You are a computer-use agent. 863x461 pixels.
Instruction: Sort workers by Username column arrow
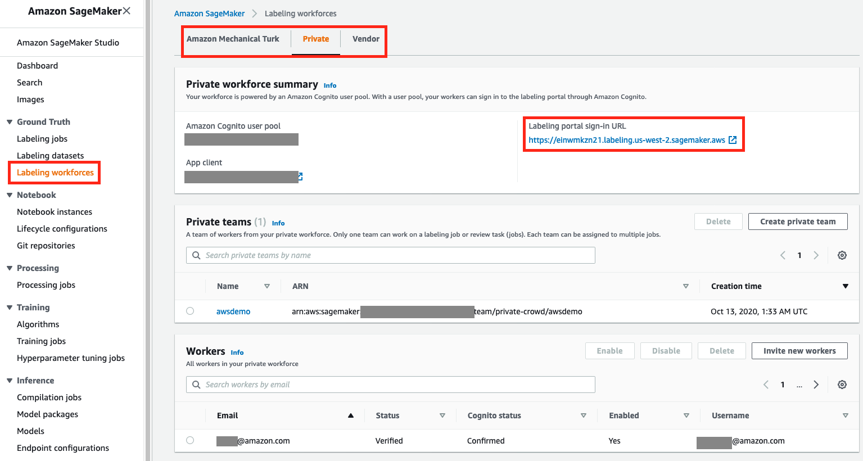(846, 415)
